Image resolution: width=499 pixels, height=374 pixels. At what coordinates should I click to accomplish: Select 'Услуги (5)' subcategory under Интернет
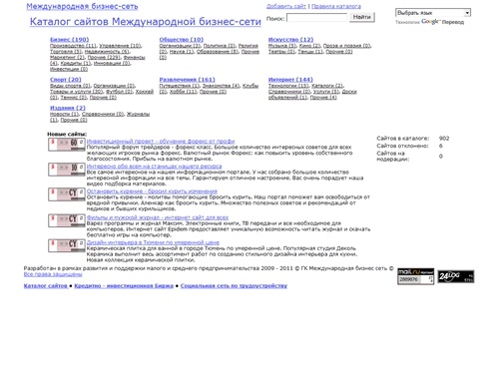coord(326,92)
